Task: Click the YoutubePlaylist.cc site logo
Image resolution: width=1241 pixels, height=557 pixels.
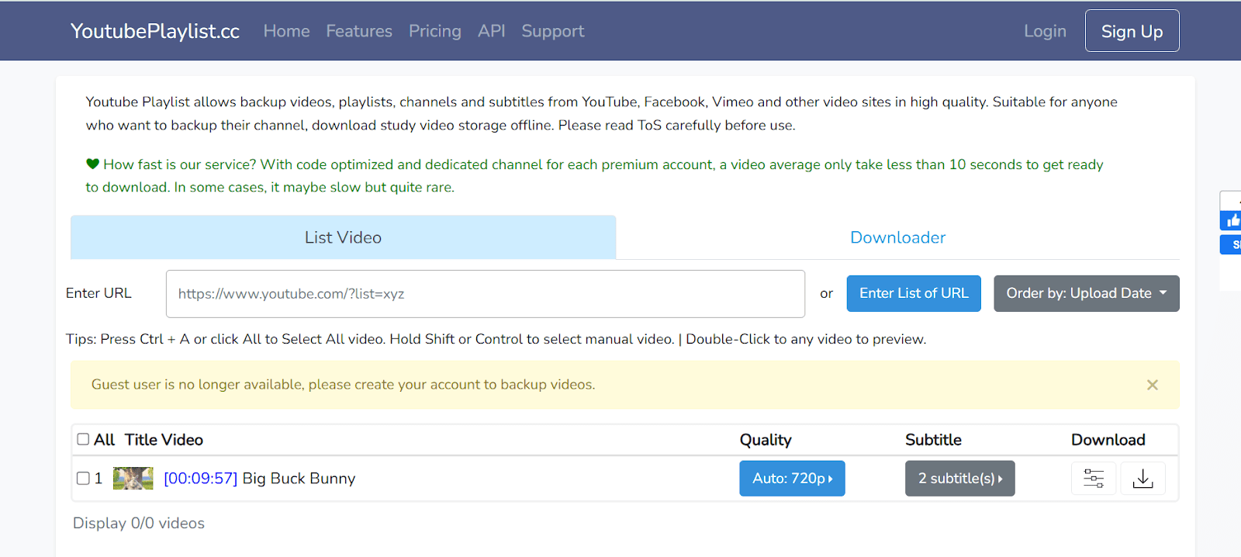Action: pyautogui.click(x=155, y=31)
